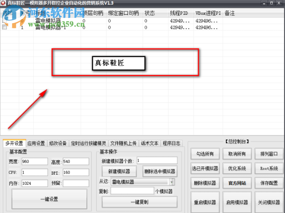Click the 选已开模拟器 button
This screenshot has height=213, width=285.
coord(205,169)
